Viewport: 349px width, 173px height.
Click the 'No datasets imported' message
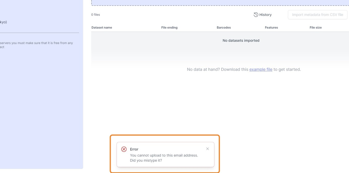pyautogui.click(x=241, y=40)
